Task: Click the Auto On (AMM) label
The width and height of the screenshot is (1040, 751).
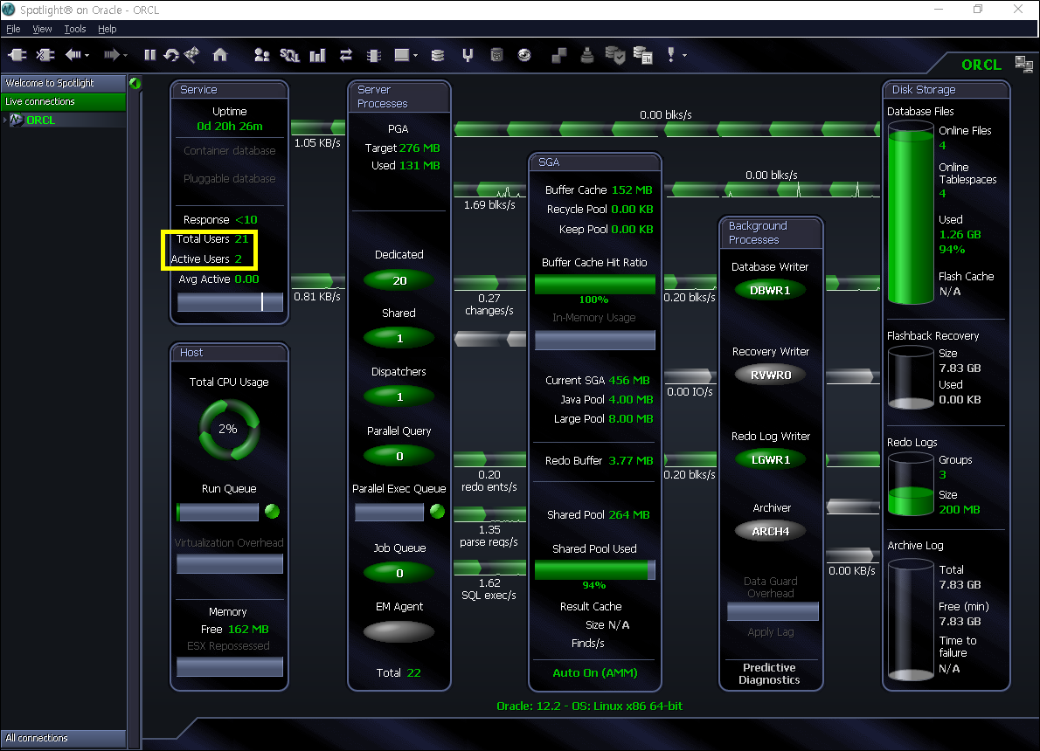Action: point(595,672)
